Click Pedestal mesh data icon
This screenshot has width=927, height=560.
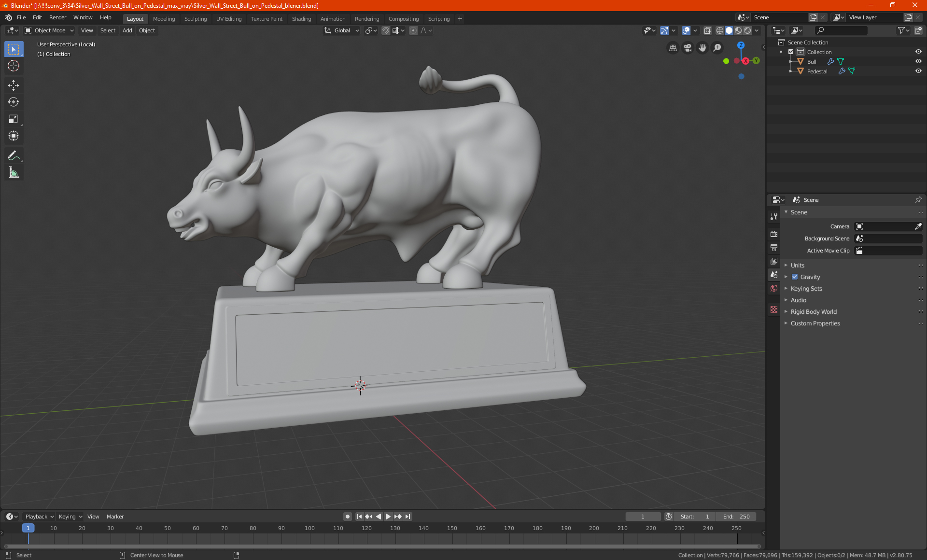[852, 71]
